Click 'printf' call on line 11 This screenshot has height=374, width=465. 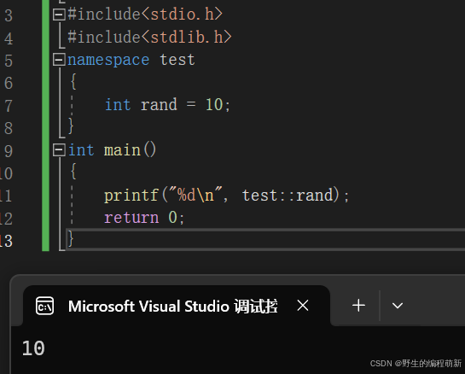[131, 196]
